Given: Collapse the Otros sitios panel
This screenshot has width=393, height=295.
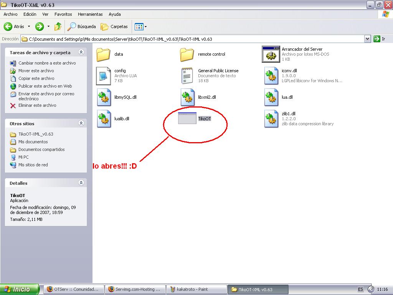Looking at the screenshot, I should pyautogui.click(x=81, y=123).
